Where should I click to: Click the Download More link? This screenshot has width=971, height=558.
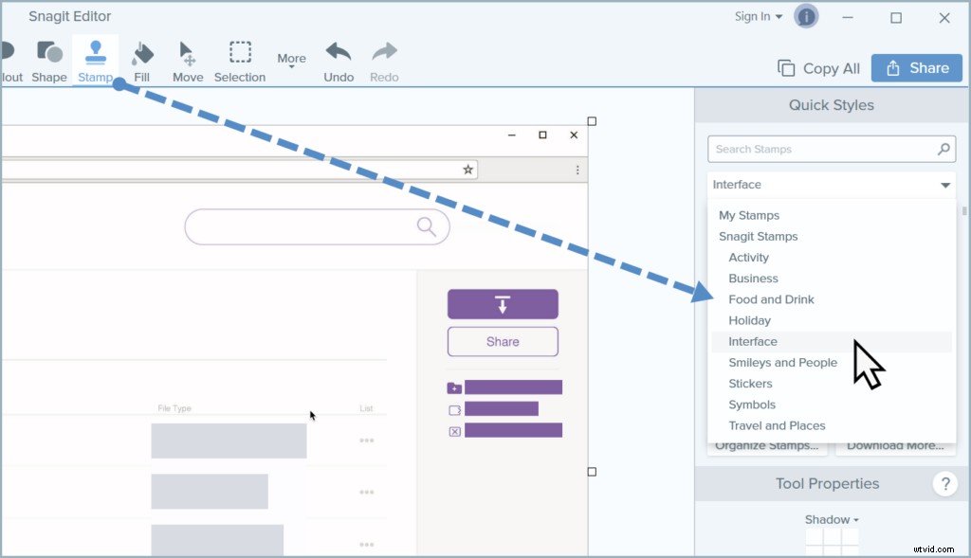click(895, 445)
